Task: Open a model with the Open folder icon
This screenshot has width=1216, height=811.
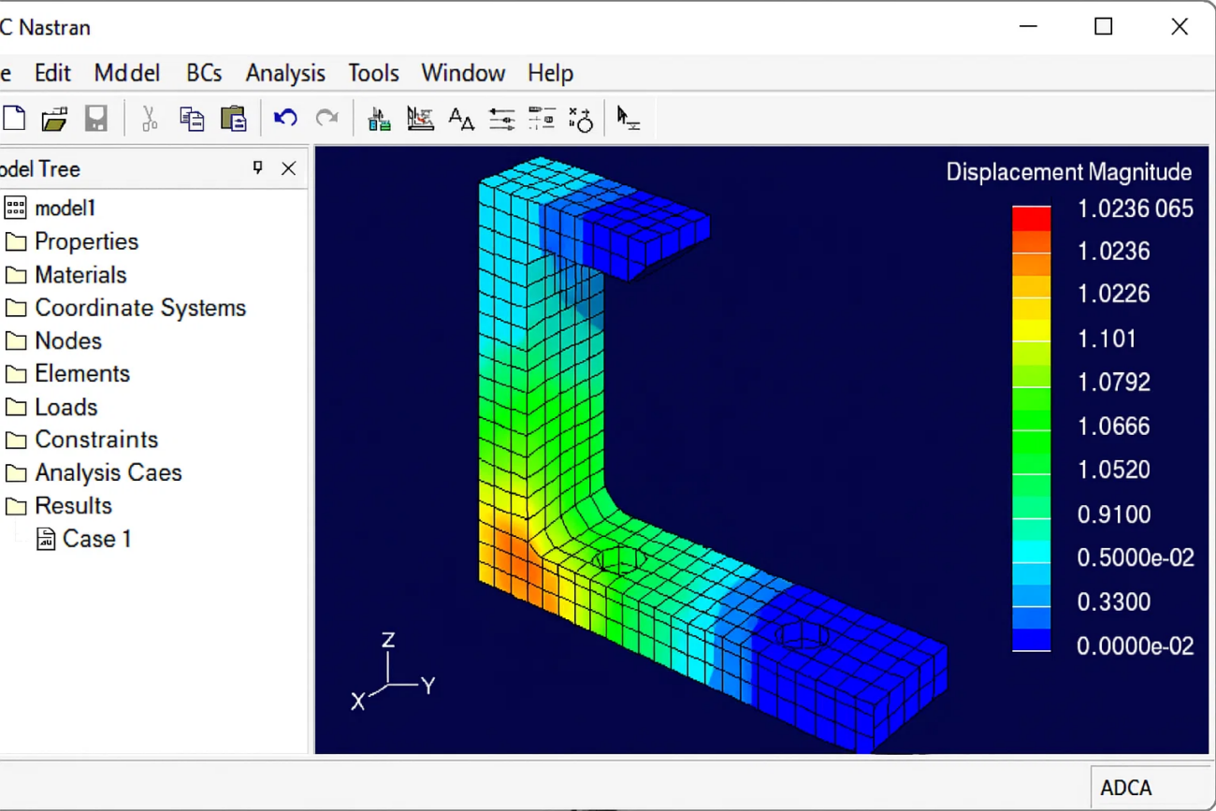Action: (x=54, y=119)
